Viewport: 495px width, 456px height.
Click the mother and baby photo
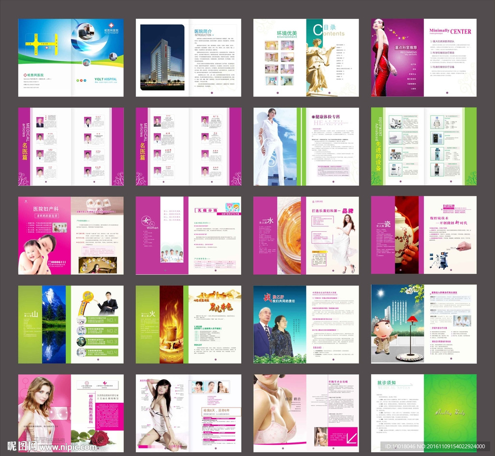tap(39, 254)
